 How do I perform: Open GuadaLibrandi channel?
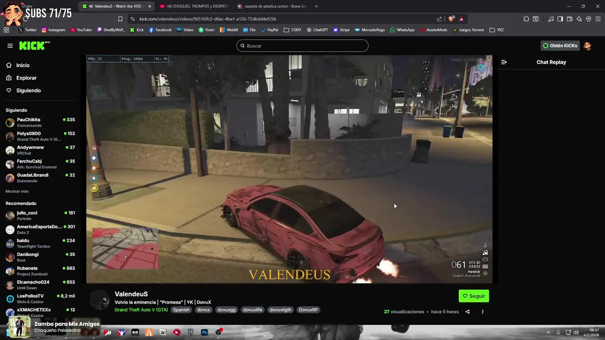(40, 178)
